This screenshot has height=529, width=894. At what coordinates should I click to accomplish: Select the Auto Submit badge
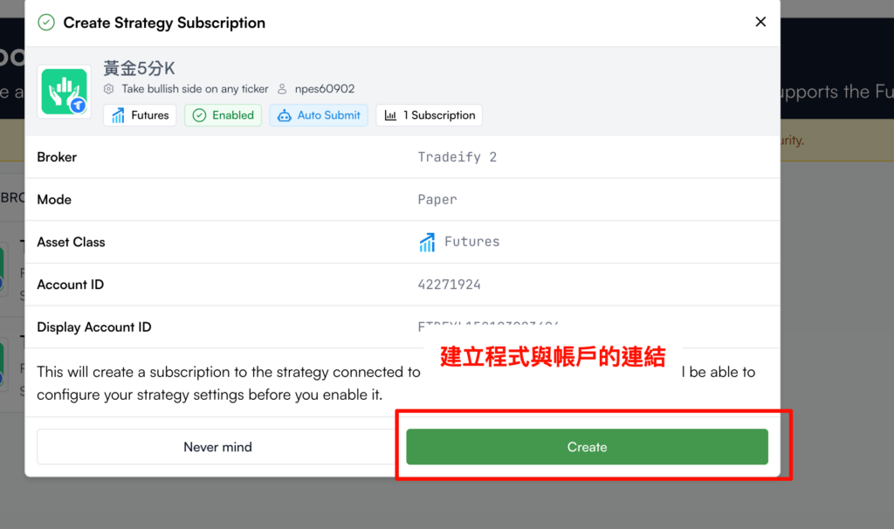pyautogui.click(x=319, y=115)
